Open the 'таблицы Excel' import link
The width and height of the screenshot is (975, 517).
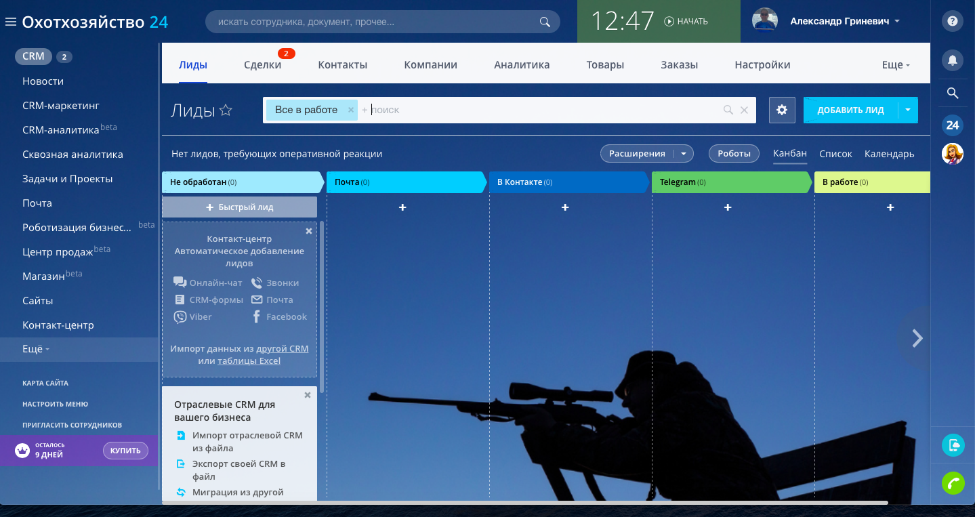click(x=249, y=361)
